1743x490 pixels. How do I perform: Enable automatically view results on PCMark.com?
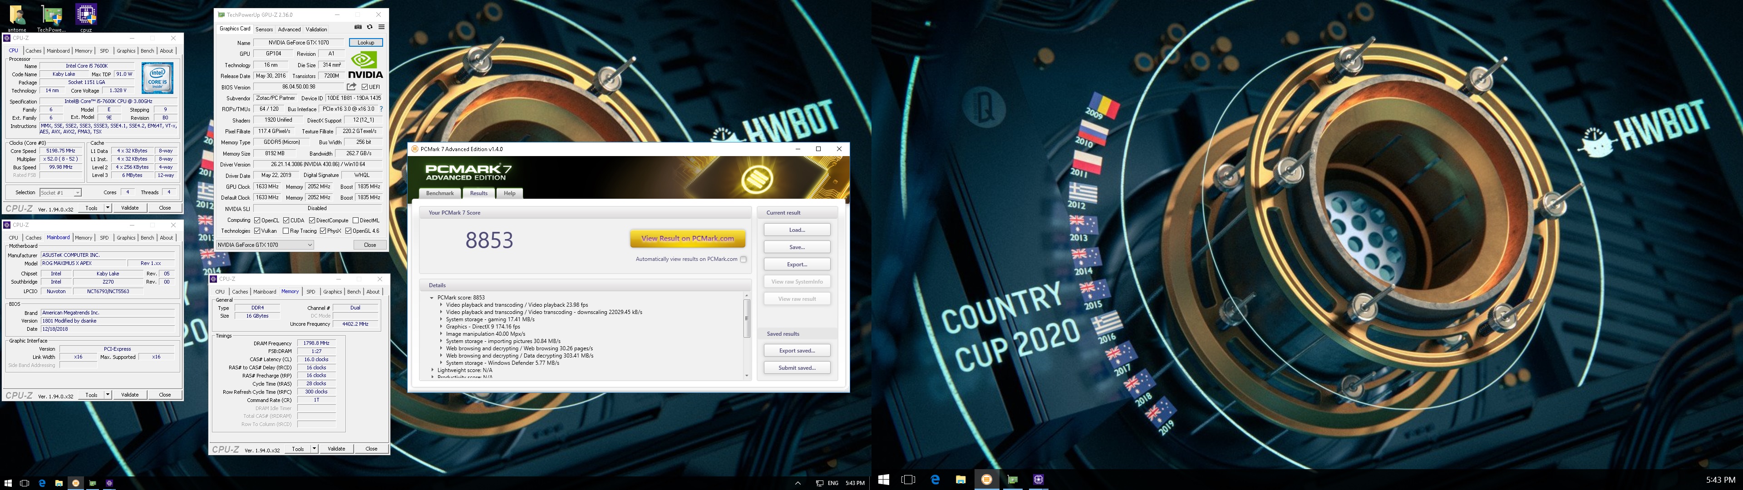click(743, 259)
